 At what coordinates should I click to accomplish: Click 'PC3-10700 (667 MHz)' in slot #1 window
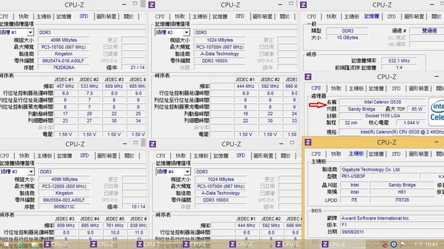64,47
